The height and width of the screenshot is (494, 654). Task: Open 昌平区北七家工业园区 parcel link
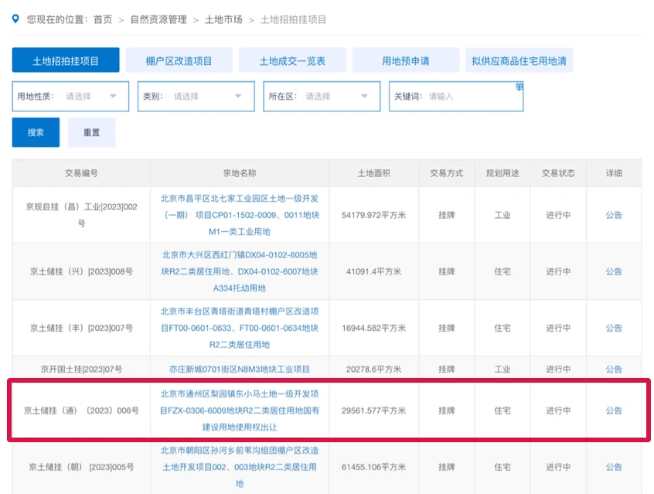(240, 215)
